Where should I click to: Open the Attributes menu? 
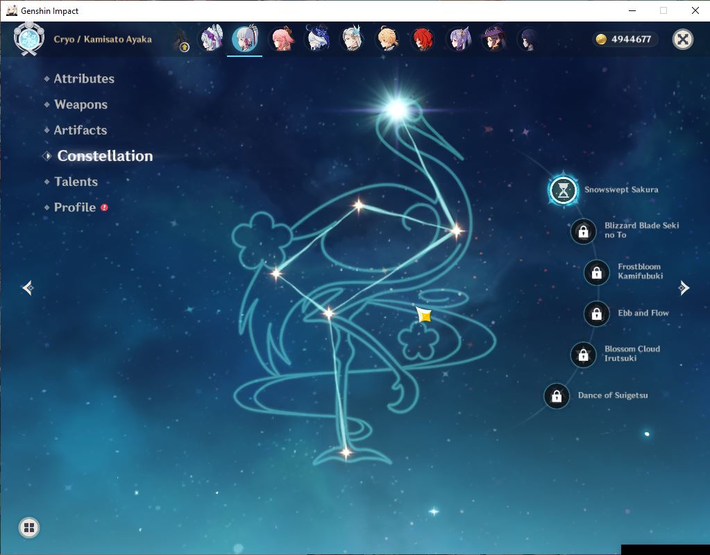(x=84, y=79)
